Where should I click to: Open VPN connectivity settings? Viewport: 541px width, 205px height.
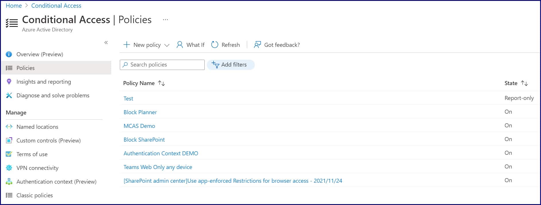[x=38, y=168]
